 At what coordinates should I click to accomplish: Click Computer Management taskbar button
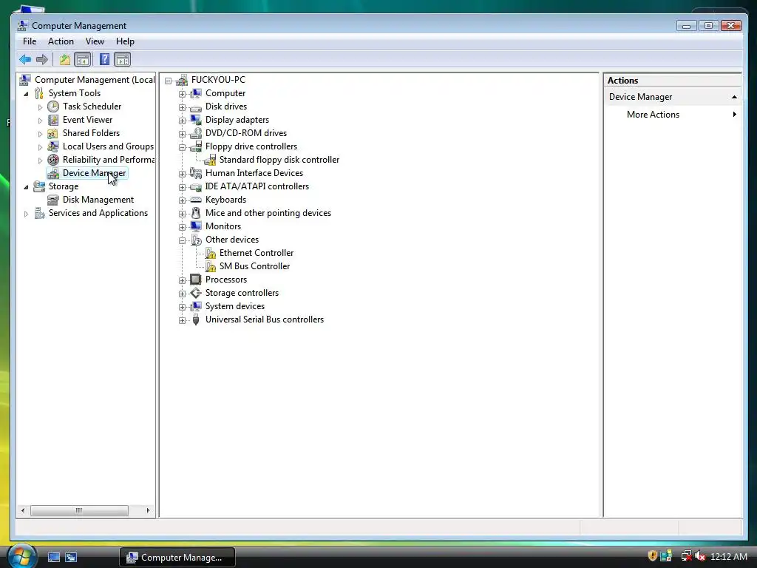click(177, 558)
